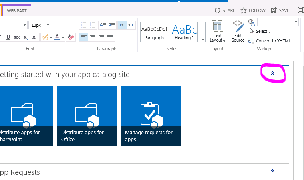The width and height of the screenshot is (304, 180).
Task: Apply superscript formatting
Action: [x=35, y=37]
